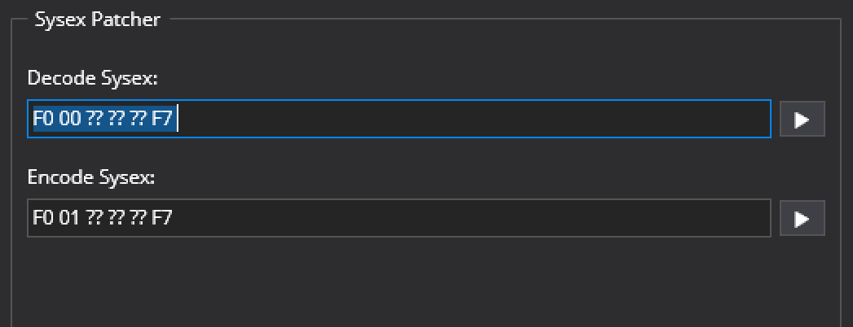This screenshot has height=327, width=853.
Task: Focus the Decode Sysex input field
Action: (x=398, y=119)
